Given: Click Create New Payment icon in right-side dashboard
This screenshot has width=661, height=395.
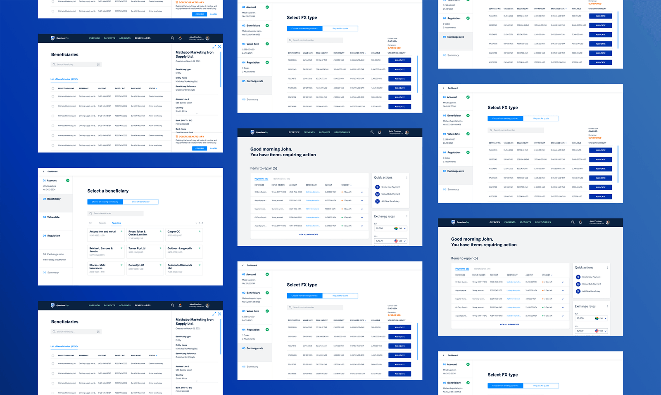Looking at the screenshot, I should [x=578, y=277].
